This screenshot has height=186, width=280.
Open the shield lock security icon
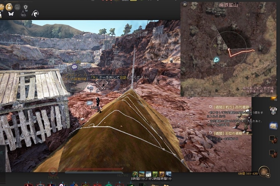26,7
